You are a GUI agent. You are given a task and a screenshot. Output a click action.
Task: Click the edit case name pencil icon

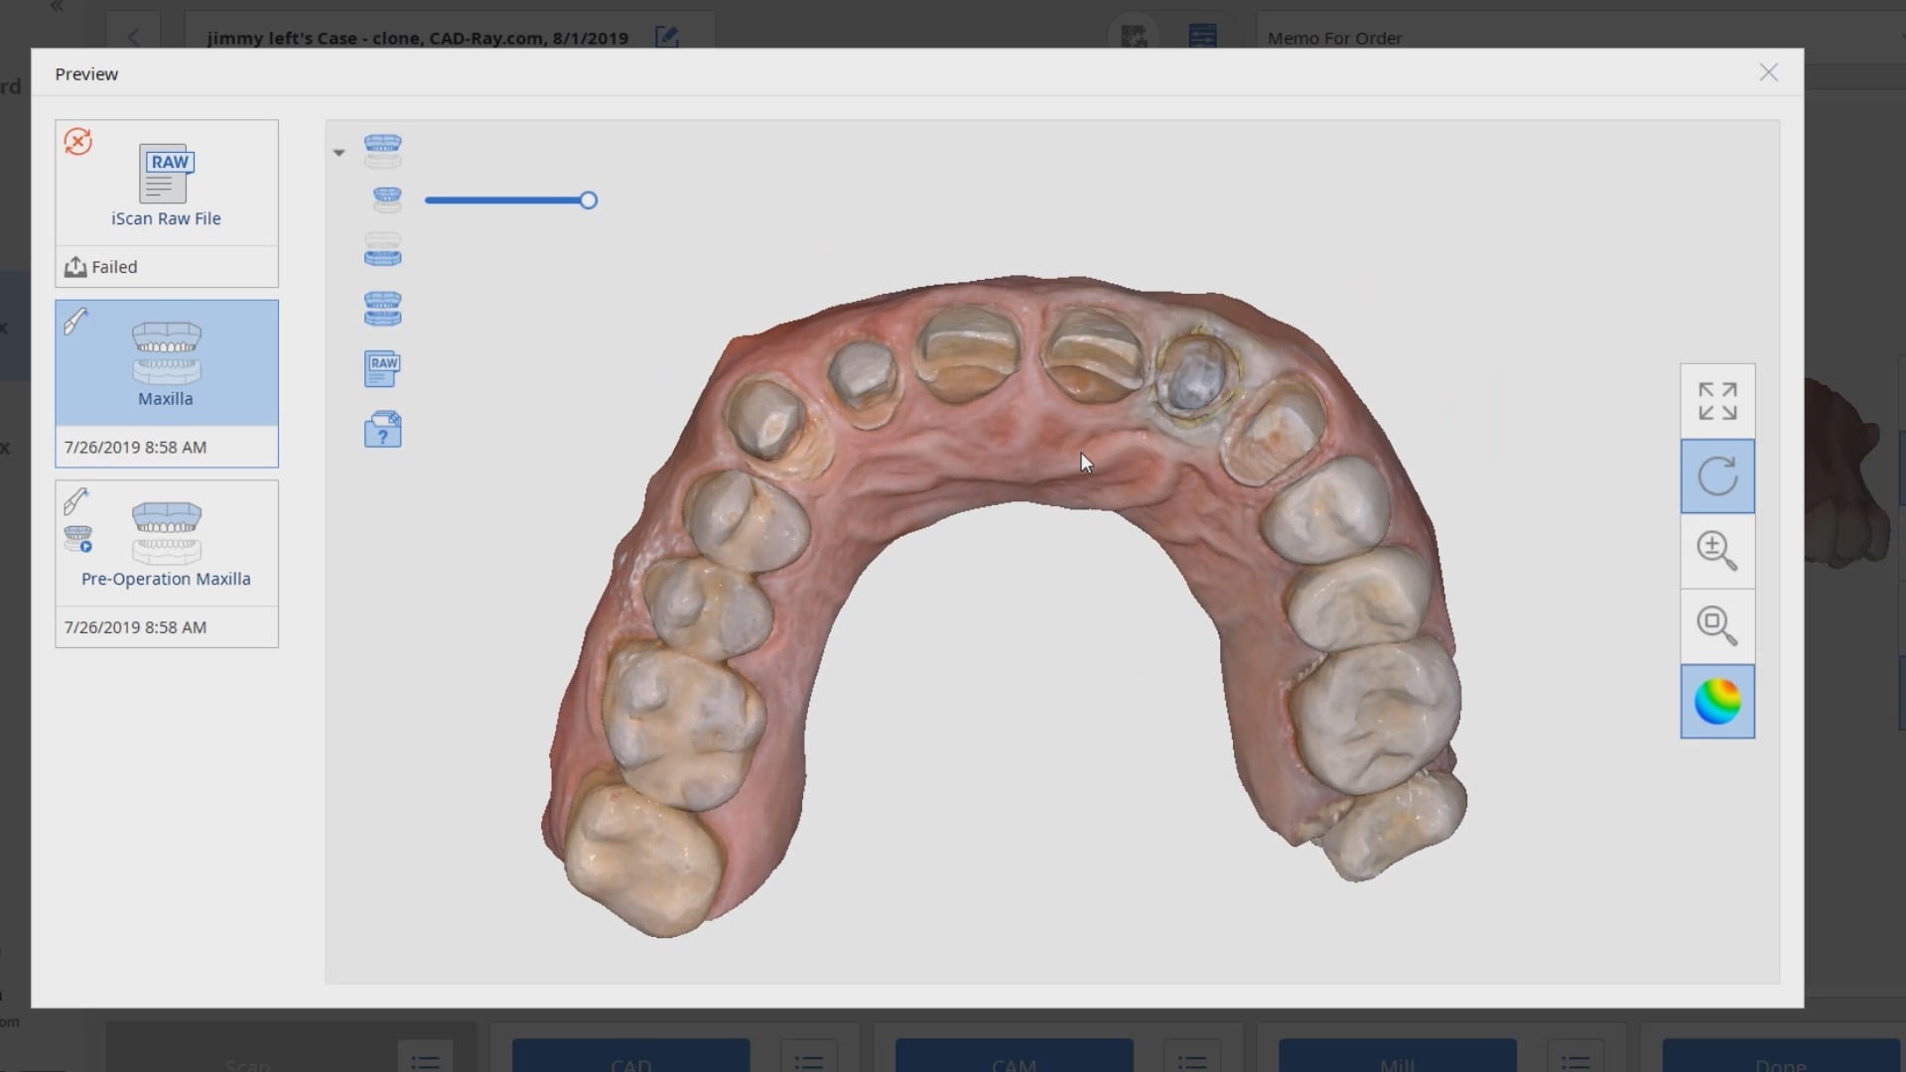point(667,38)
